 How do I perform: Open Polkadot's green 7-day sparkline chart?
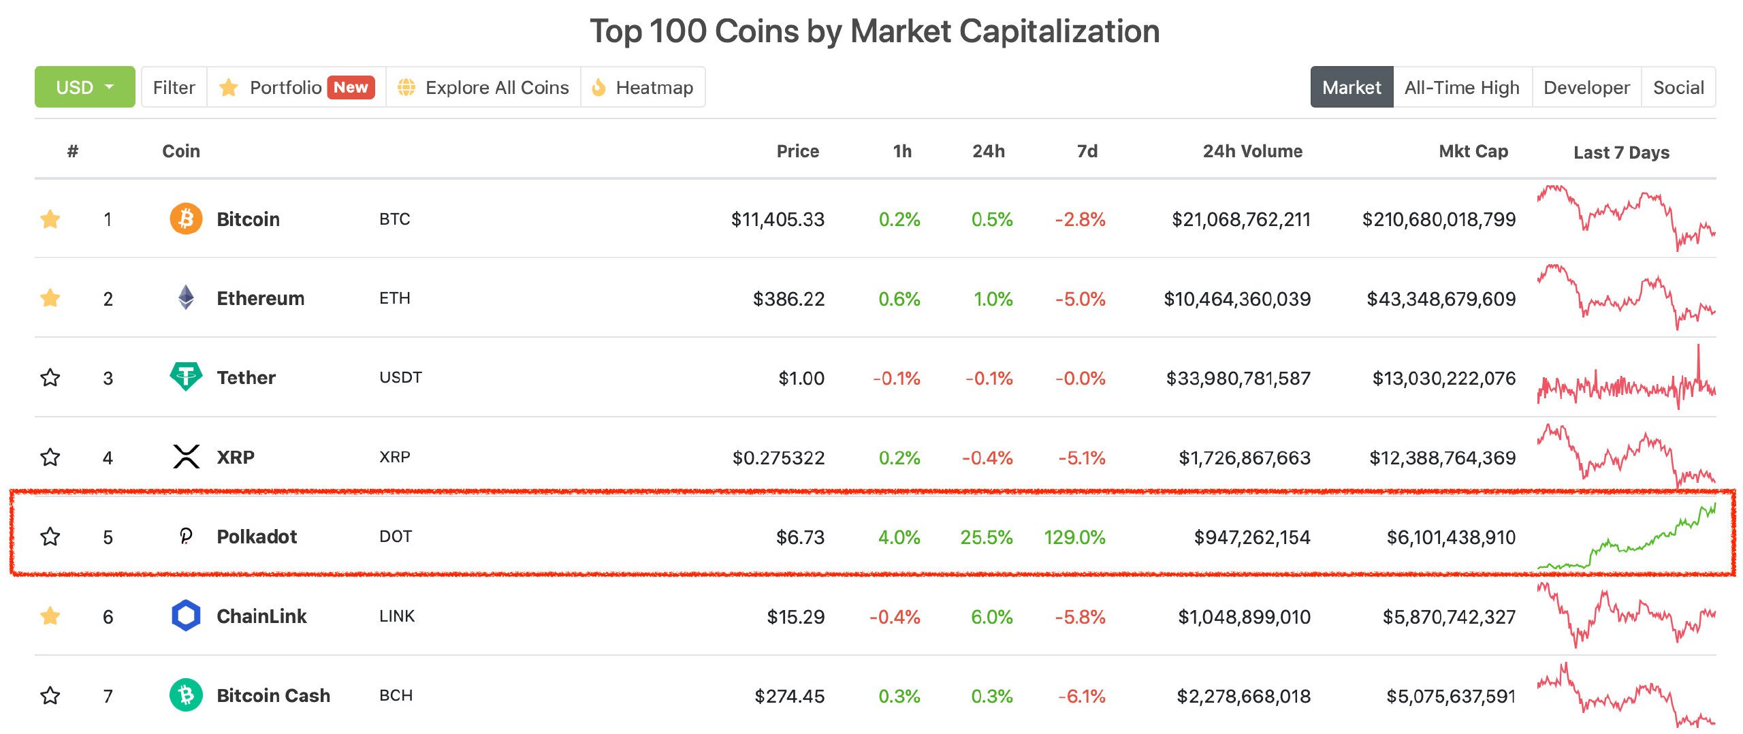pos(1626,538)
